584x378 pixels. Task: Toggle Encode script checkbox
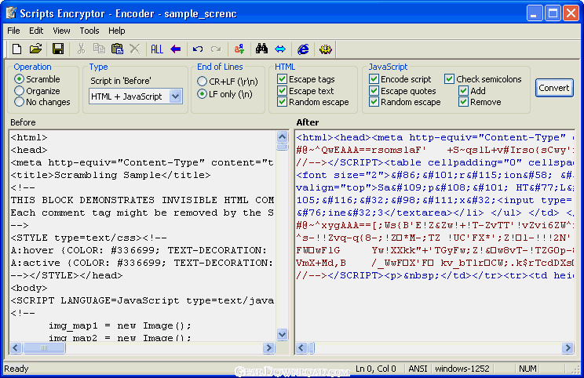click(374, 79)
